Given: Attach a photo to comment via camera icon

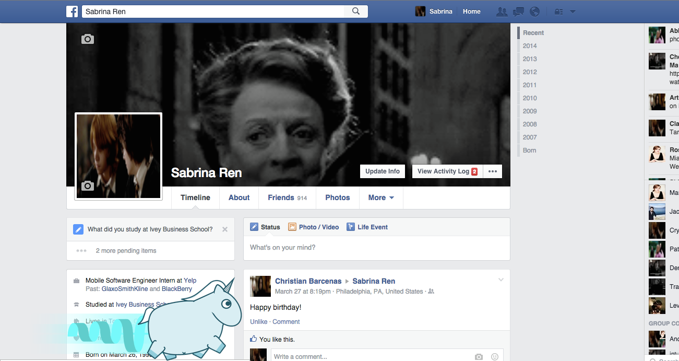Looking at the screenshot, I should coord(479,357).
